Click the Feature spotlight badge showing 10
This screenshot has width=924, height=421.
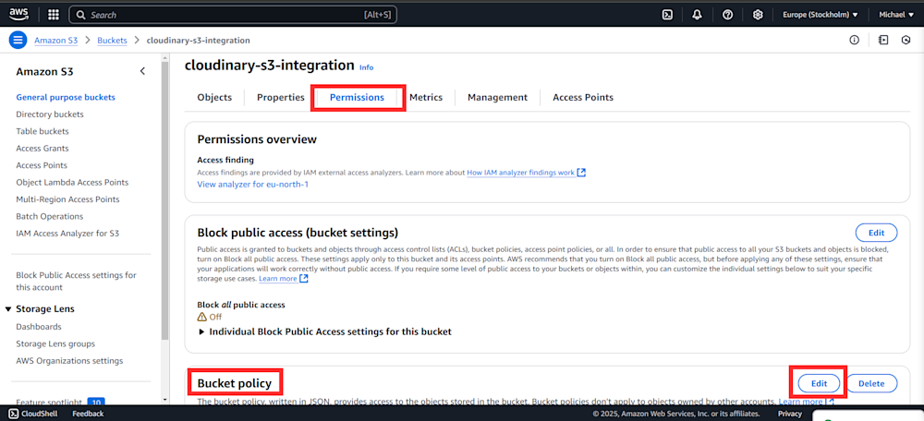point(95,402)
